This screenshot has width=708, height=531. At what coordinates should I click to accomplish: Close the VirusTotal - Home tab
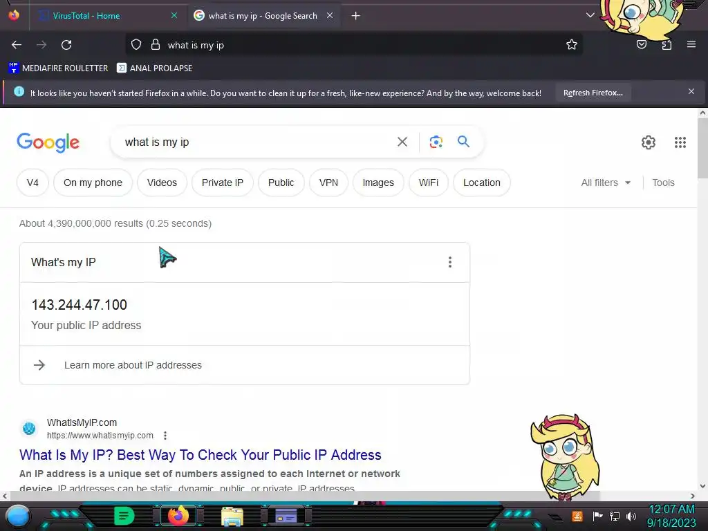coord(174,15)
